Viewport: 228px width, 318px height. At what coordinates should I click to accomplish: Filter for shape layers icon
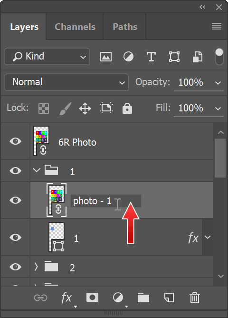[174, 57]
